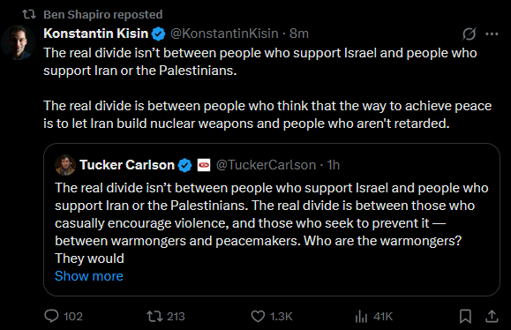This screenshot has height=330, width=511.
Task: Open Tucker Carlson's small avatar
Action: coord(65,165)
